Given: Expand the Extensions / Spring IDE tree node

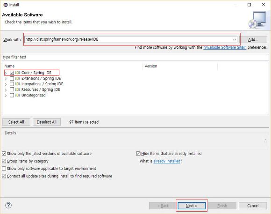Looking at the screenshot, I should pos(6,79).
